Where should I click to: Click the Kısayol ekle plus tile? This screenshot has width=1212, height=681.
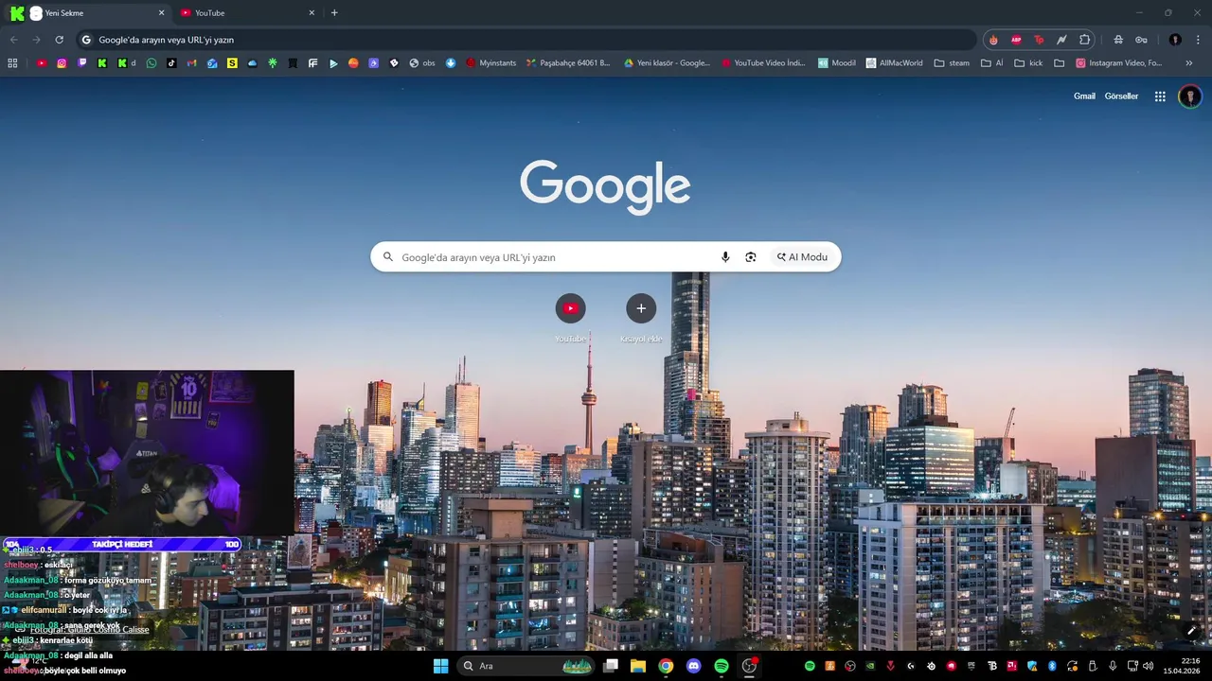pyautogui.click(x=641, y=319)
